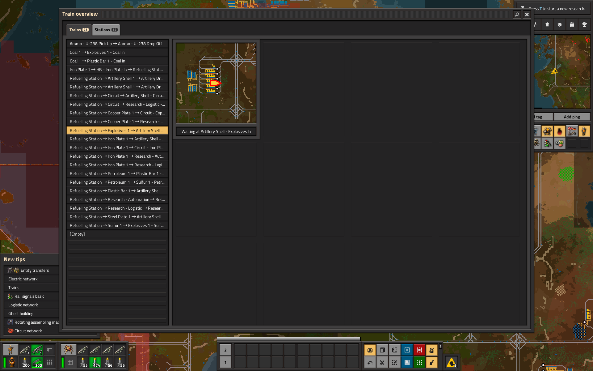The height and width of the screenshot is (371, 593).
Task: Switch to the Stations tab
Action: point(106,30)
